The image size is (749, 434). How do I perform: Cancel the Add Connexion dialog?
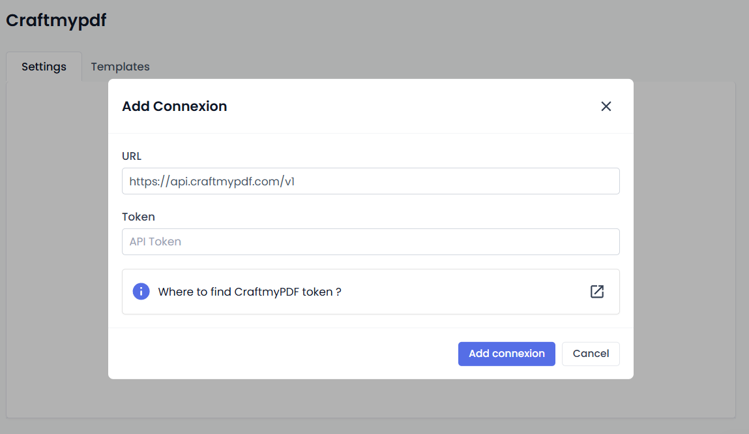coord(591,354)
